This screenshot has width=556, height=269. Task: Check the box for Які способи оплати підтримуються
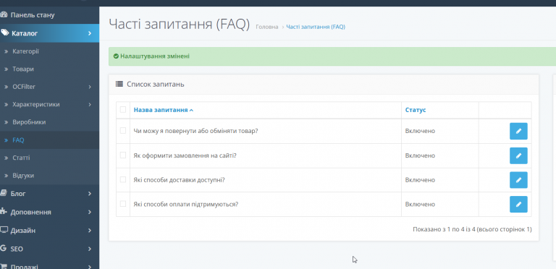point(123,204)
